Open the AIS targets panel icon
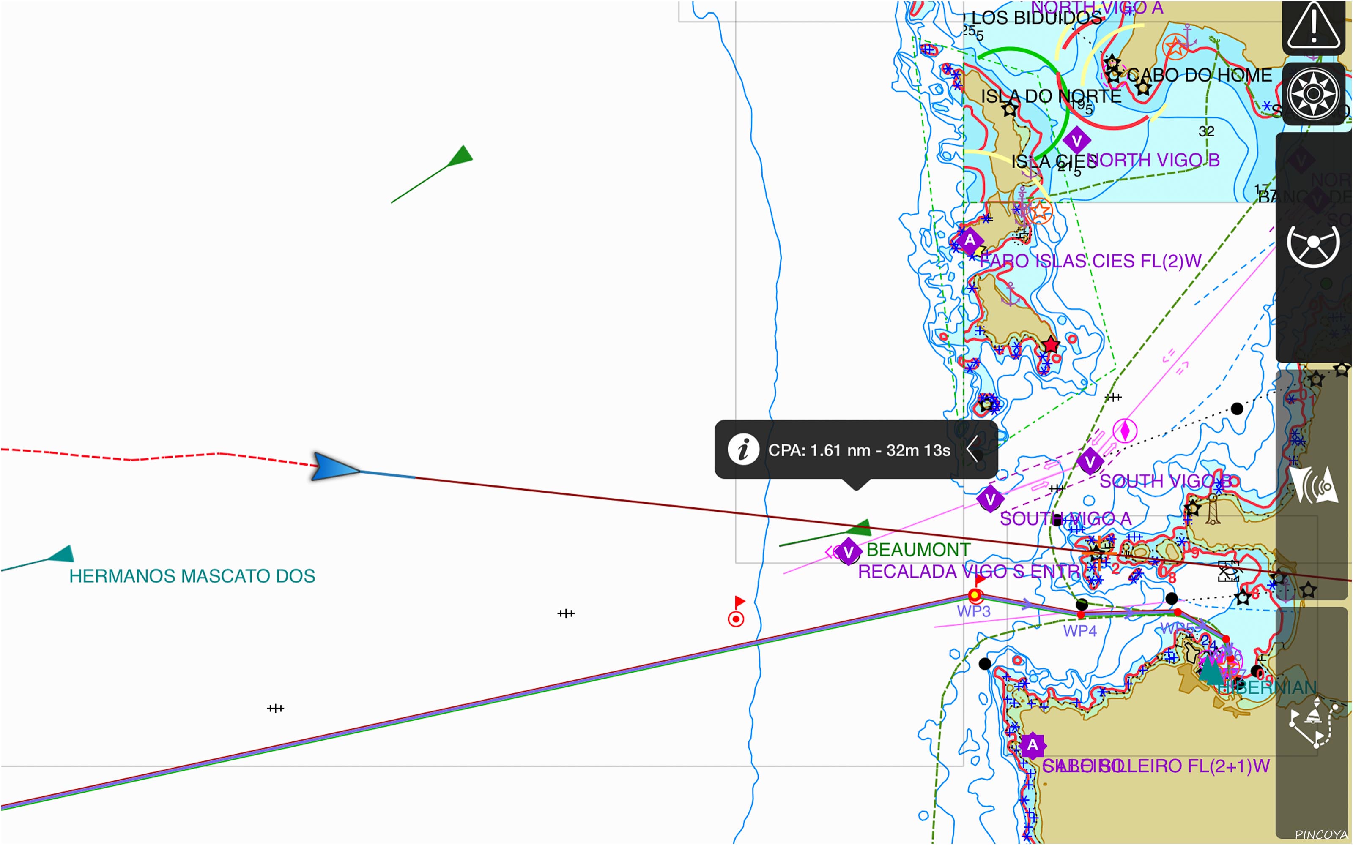Screen dimensions: 1353x845 [x=1313, y=485]
